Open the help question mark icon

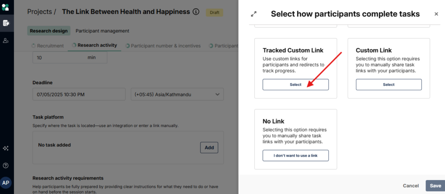pyautogui.click(x=5, y=165)
